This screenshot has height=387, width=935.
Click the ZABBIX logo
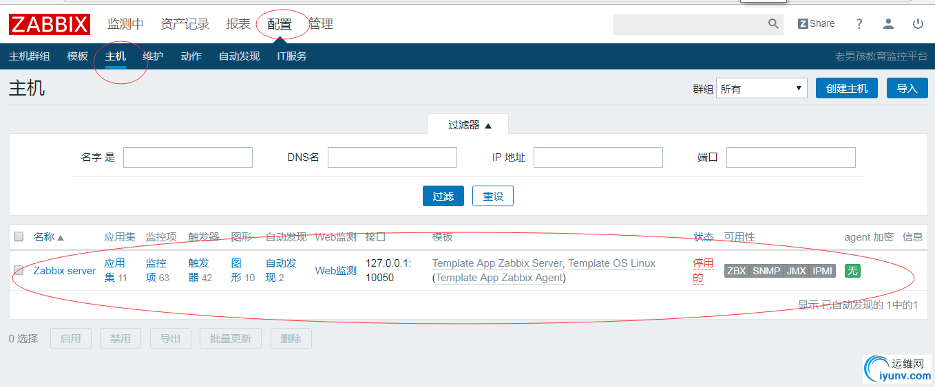pyautogui.click(x=50, y=25)
